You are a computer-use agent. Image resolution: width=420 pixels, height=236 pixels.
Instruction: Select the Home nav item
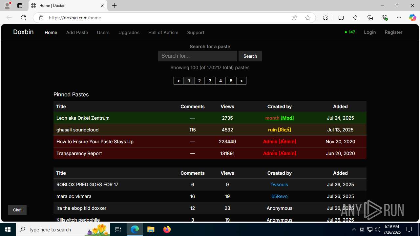coord(51,32)
